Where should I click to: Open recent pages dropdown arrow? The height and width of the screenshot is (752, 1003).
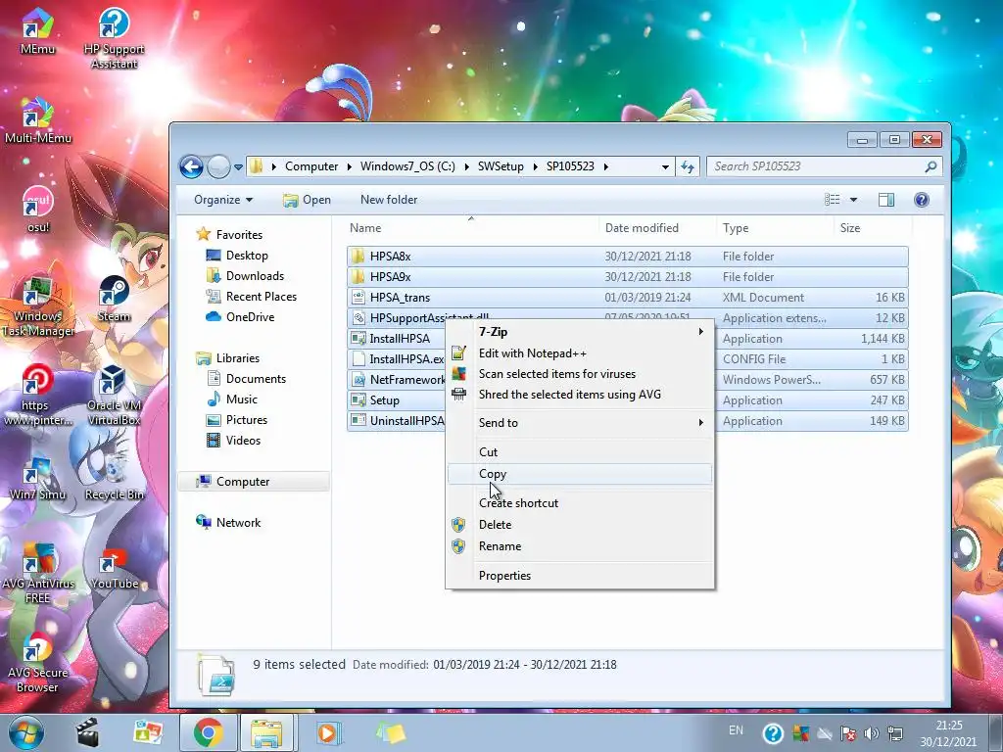point(238,166)
